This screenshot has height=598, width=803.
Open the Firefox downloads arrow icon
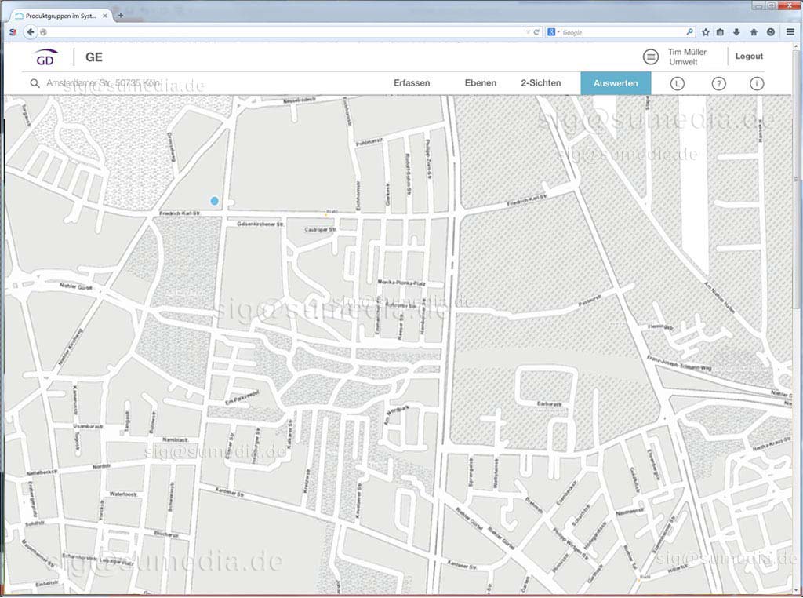click(736, 32)
